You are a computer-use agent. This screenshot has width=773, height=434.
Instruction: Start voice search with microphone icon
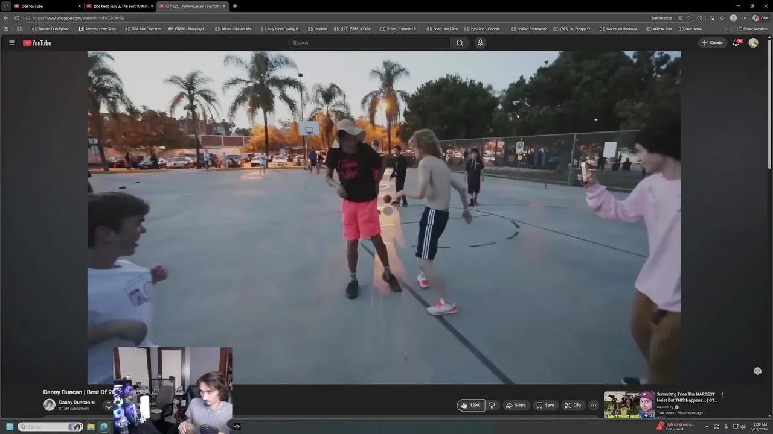click(480, 43)
